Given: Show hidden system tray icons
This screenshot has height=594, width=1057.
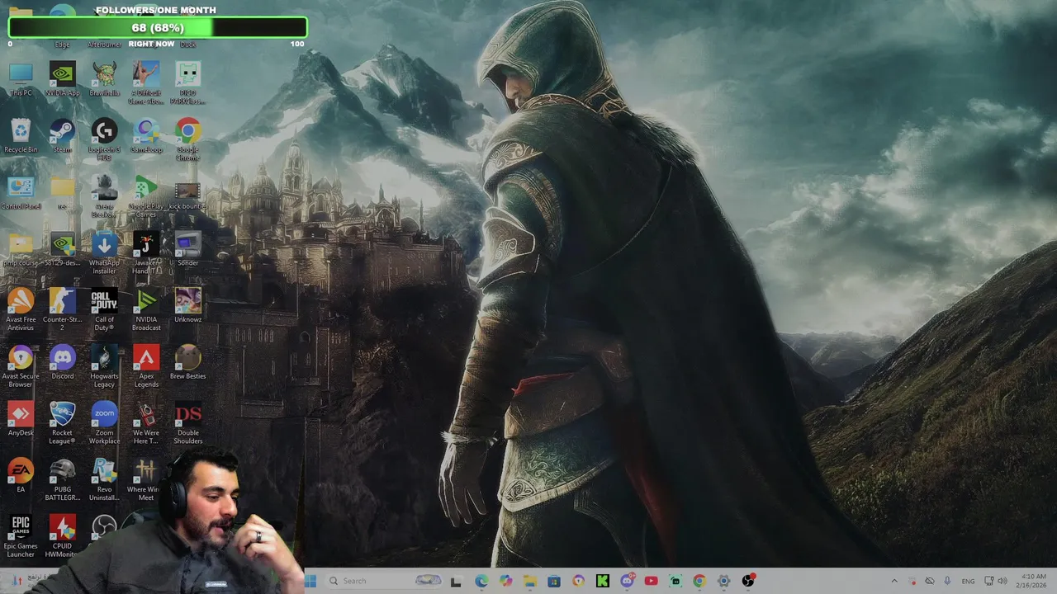Looking at the screenshot, I should [893, 581].
